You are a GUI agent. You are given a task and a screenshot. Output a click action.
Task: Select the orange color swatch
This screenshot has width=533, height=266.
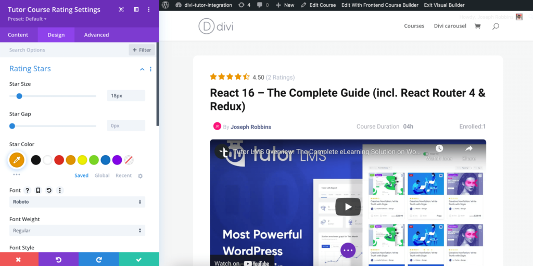(71, 160)
